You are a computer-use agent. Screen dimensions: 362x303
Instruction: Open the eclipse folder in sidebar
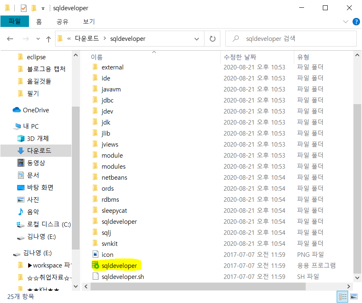(x=36, y=57)
